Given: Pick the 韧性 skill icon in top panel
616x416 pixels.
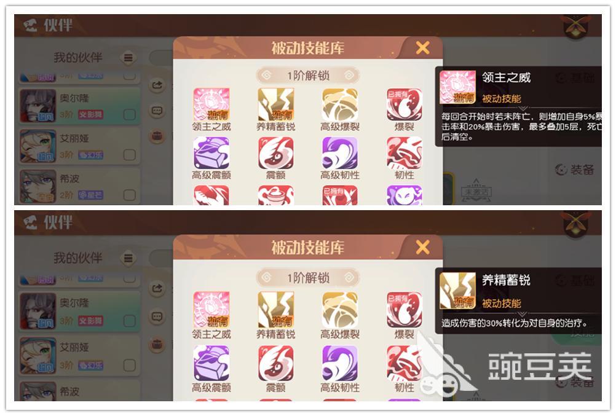Looking at the screenshot, I should 405,153.
